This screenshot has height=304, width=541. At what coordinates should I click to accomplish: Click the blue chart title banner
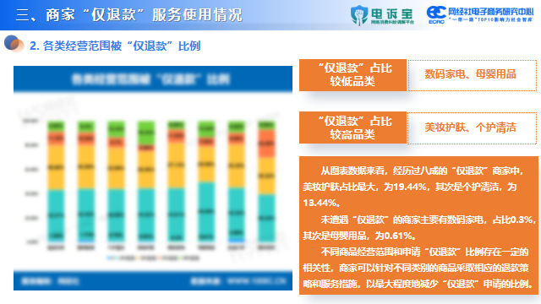153,79
